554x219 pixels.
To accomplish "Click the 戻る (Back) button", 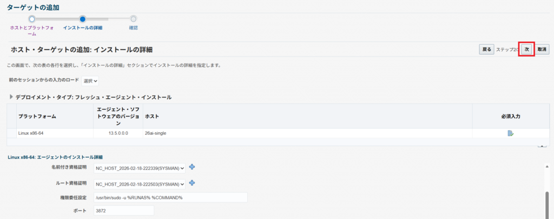I will click(x=486, y=49).
